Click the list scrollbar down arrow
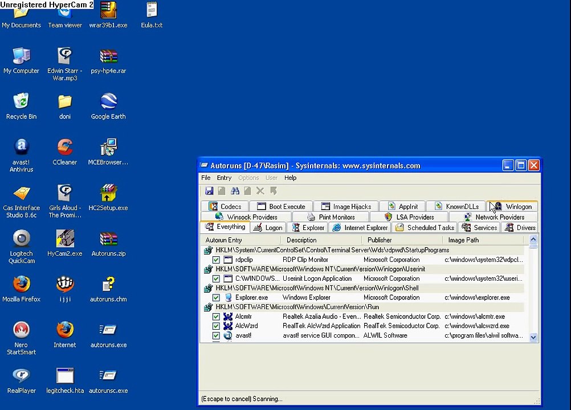This screenshot has height=410, width=571. 533,337
